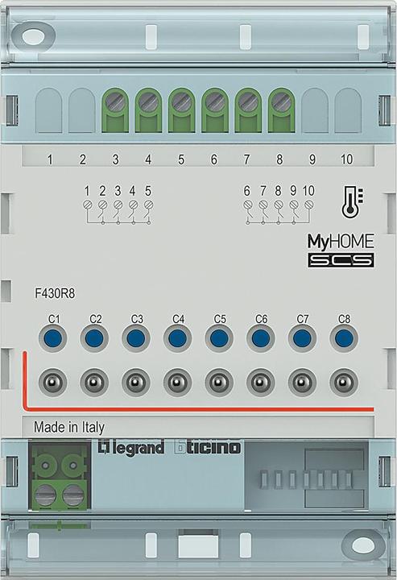
Task: Click the green terminal screw above number 5
Action: (181, 101)
